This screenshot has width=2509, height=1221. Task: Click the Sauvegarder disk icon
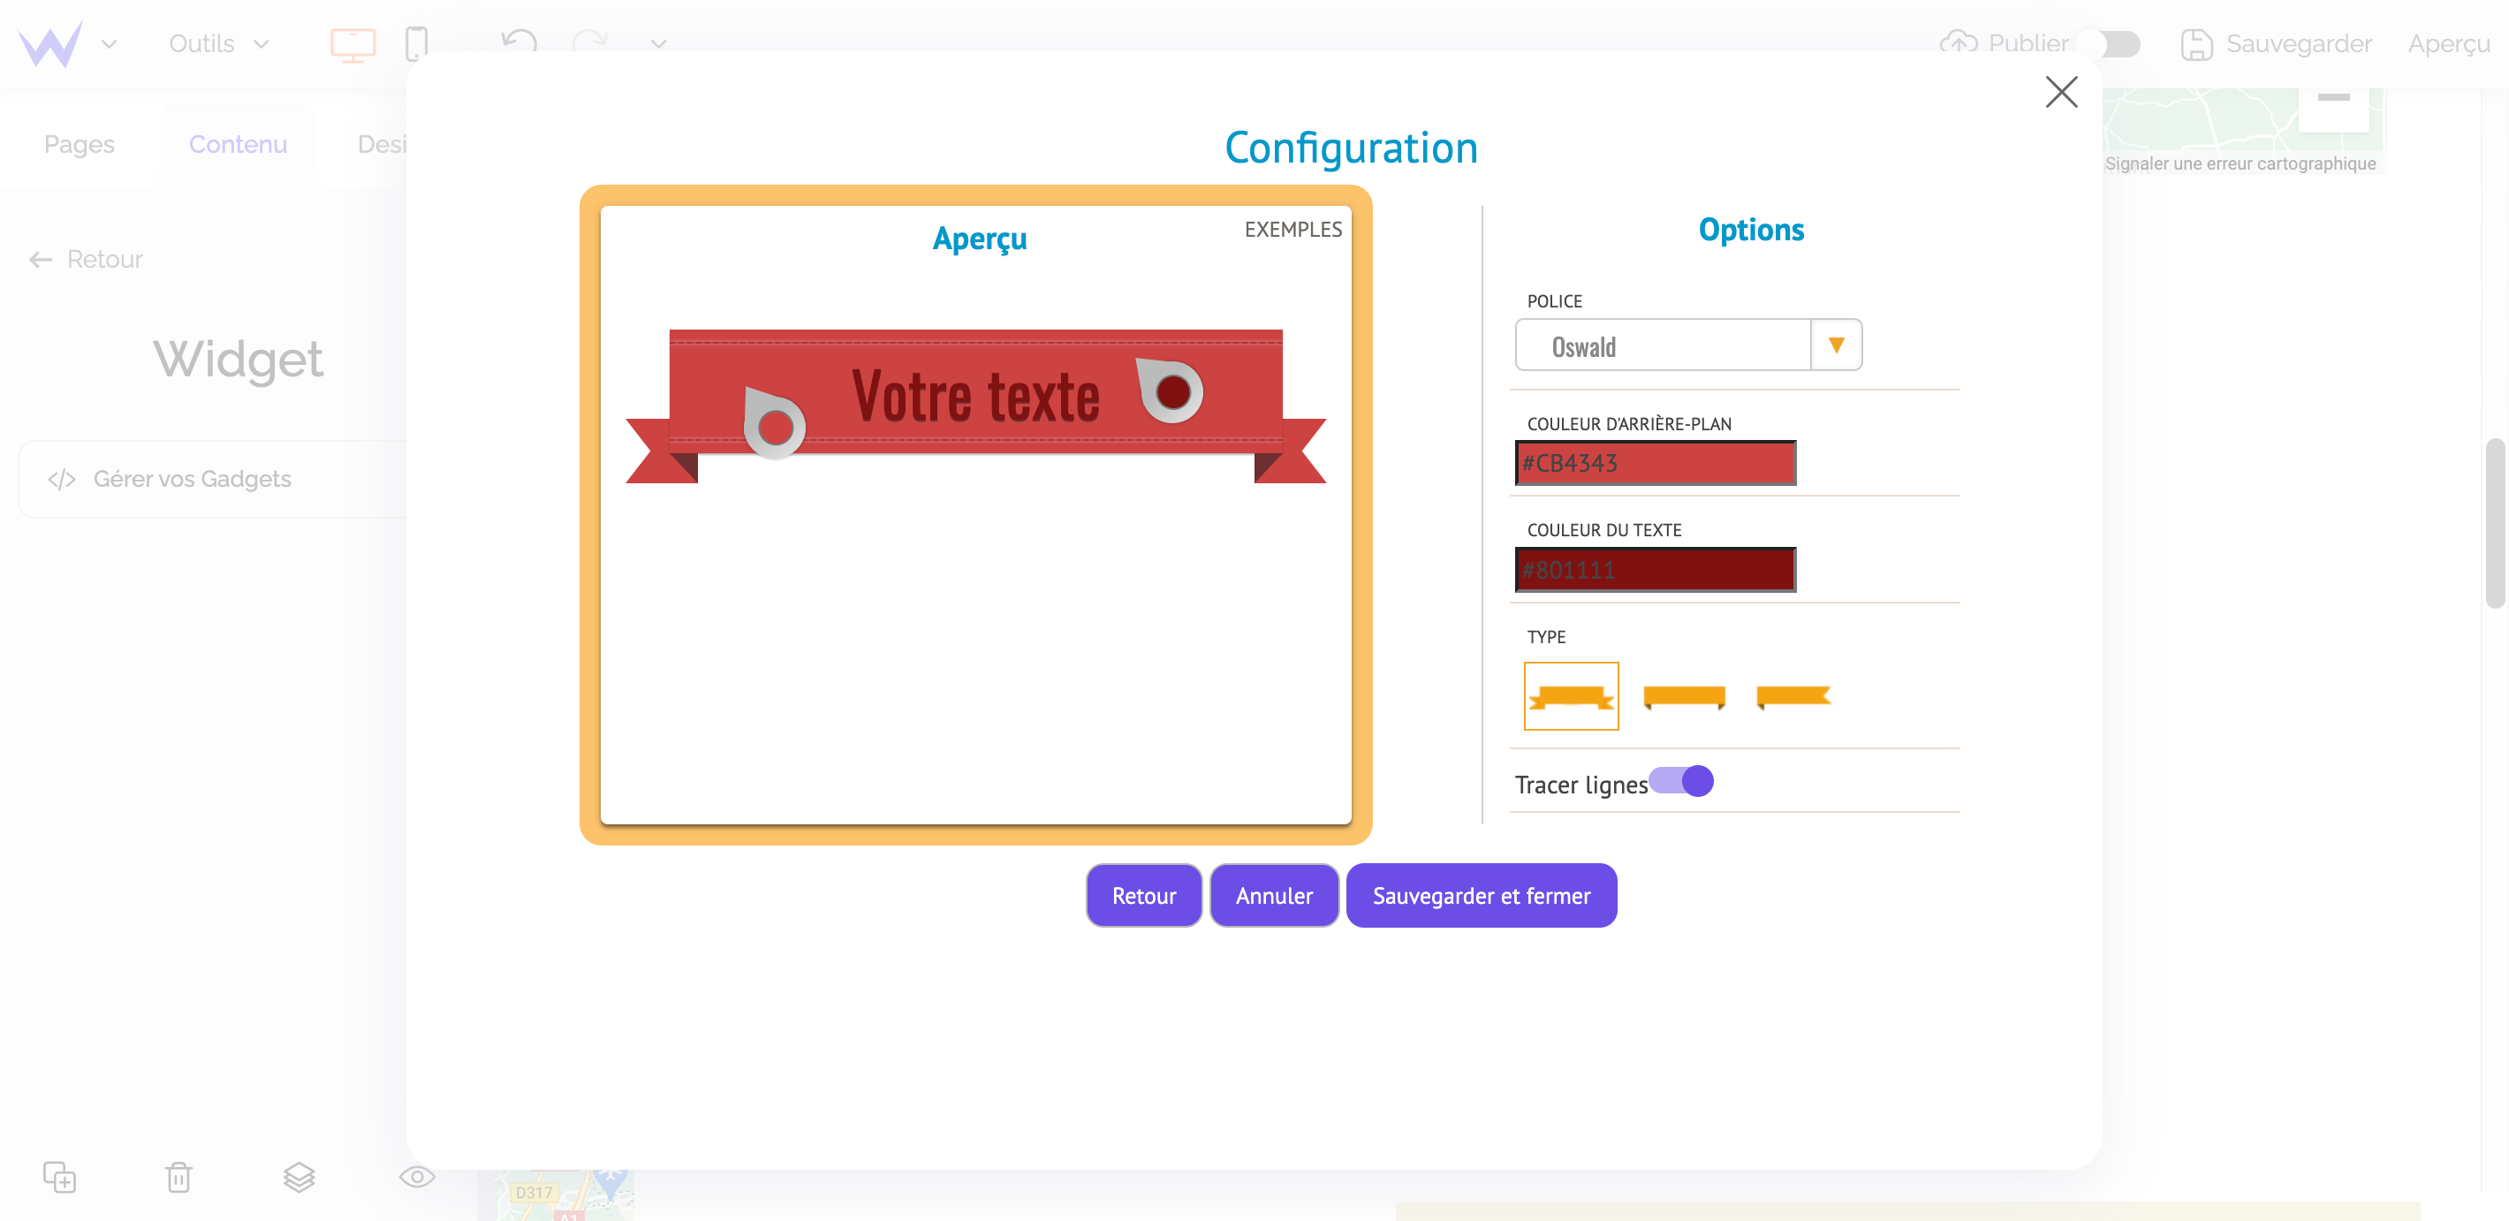(2196, 44)
